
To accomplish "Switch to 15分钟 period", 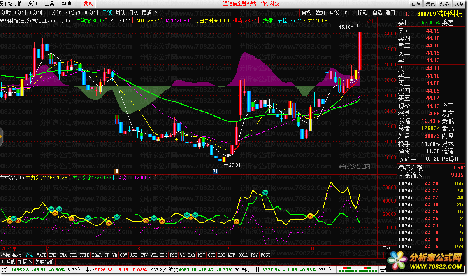I will (53, 12).
